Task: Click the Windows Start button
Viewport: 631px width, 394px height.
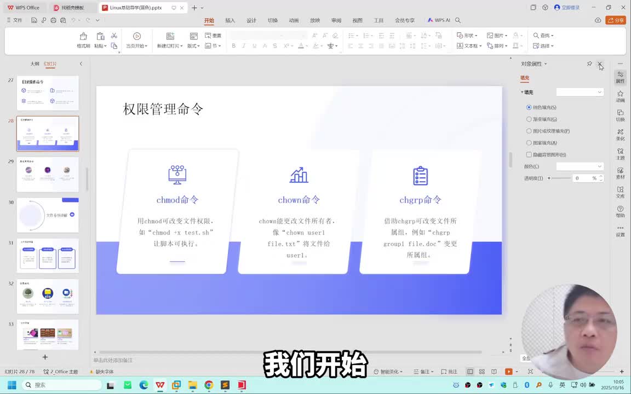Action: tap(12, 385)
